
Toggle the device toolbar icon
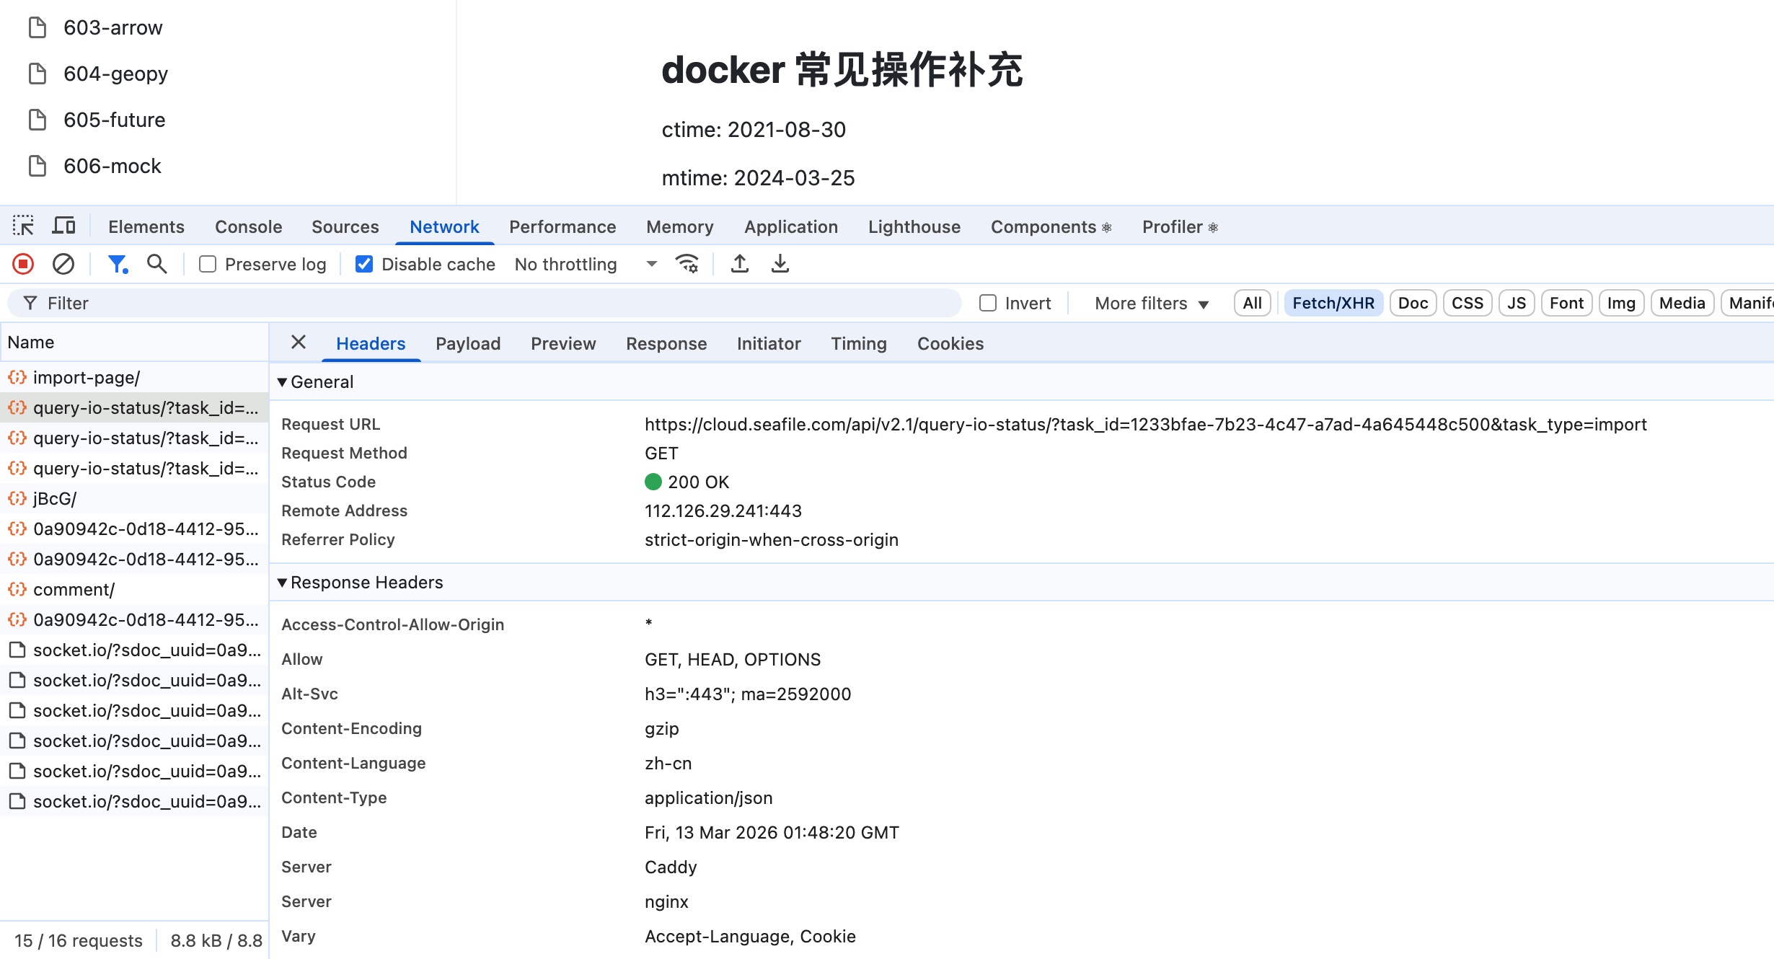(63, 226)
